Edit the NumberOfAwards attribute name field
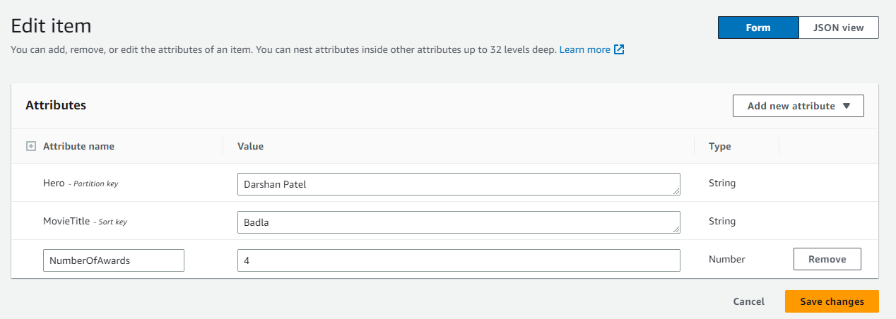This screenshot has width=896, height=319. (113, 260)
